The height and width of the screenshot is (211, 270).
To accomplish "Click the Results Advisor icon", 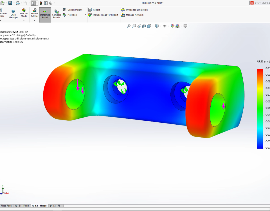I will pos(34,12).
